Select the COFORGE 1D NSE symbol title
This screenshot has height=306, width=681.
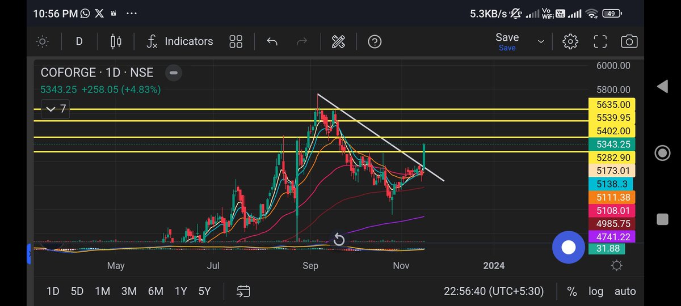point(97,73)
